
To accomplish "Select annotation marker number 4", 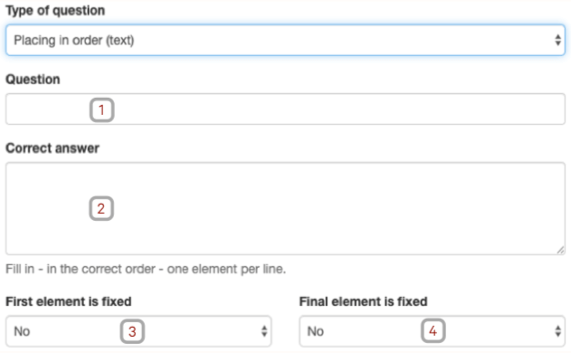I will point(433,330).
